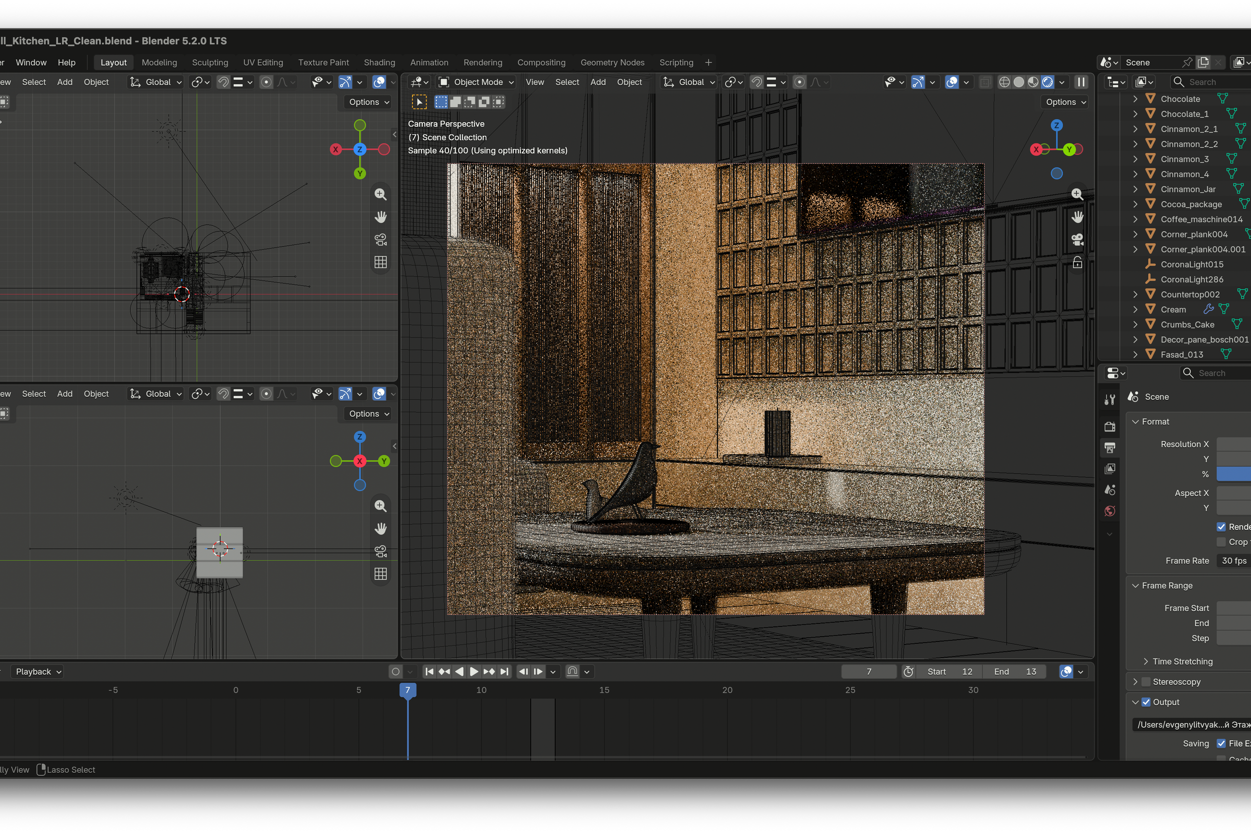Image resolution: width=1251 pixels, height=834 pixels.
Task: Toggle use preview range clock icon
Action: pos(908,672)
